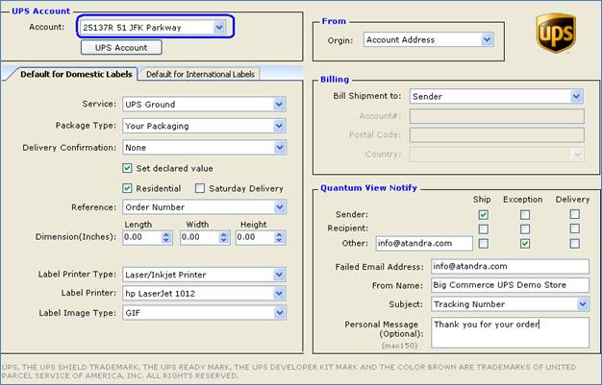Open the Label Printer dropdown hp LaserJet 1012
This screenshot has height=385, width=602.
tap(204, 294)
